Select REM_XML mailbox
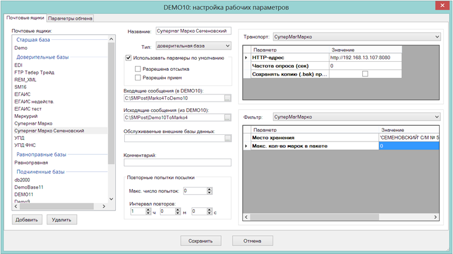 (x=25, y=80)
